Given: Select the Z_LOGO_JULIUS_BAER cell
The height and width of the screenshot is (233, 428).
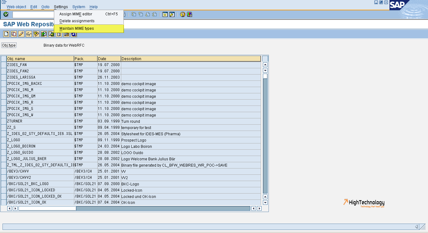Looking at the screenshot, I should tap(40, 159).
